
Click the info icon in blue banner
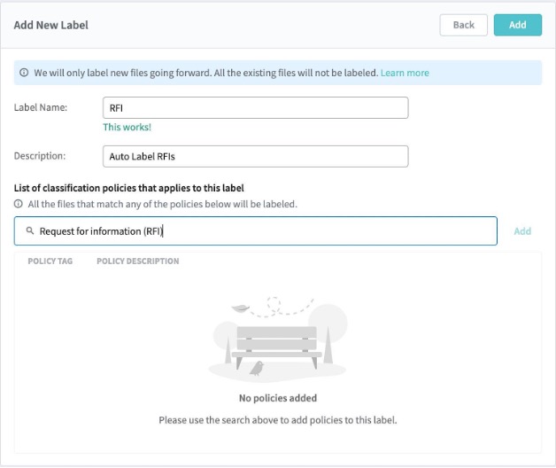tap(25, 73)
